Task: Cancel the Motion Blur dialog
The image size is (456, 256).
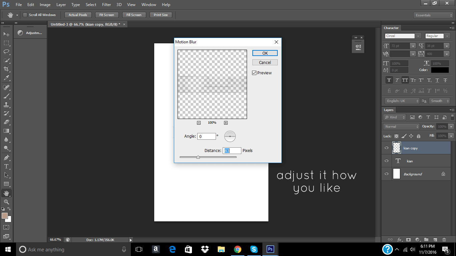Action: tap(265, 62)
